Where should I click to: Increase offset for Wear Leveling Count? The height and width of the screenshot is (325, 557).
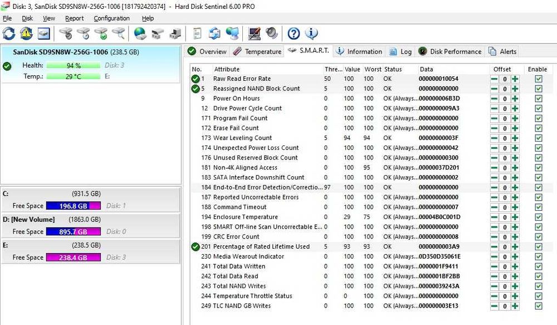pyautogui.click(x=515, y=138)
